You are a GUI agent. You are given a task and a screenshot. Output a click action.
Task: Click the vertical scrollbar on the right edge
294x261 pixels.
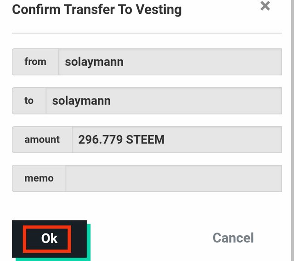(292, 130)
